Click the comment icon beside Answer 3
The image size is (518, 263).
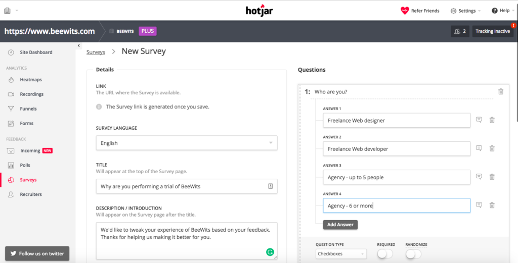point(479,177)
